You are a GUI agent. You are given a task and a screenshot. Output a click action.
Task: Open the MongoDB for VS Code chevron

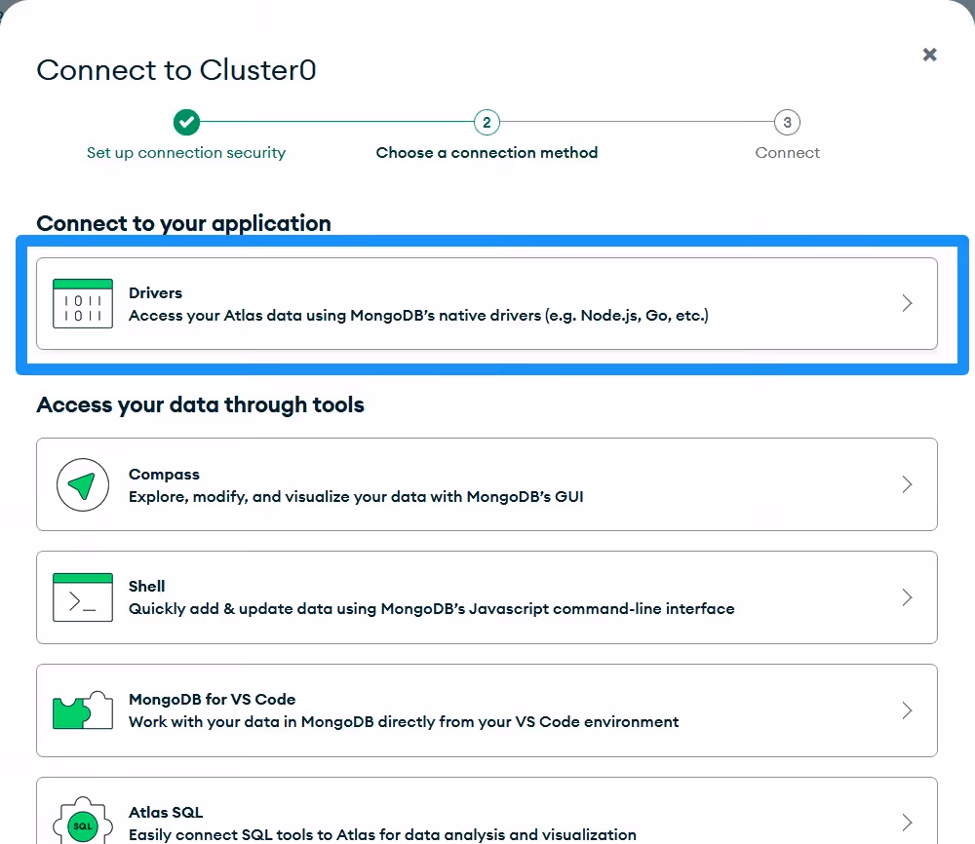(x=907, y=710)
